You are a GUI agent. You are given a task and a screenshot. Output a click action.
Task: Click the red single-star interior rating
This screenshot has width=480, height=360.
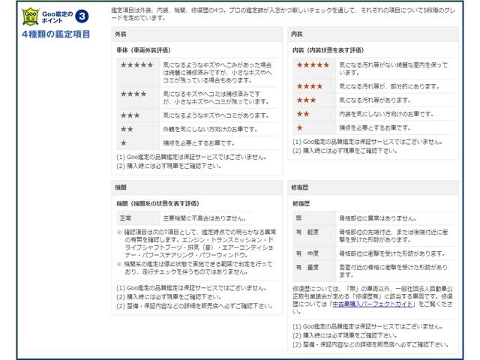click(x=300, y=127)
